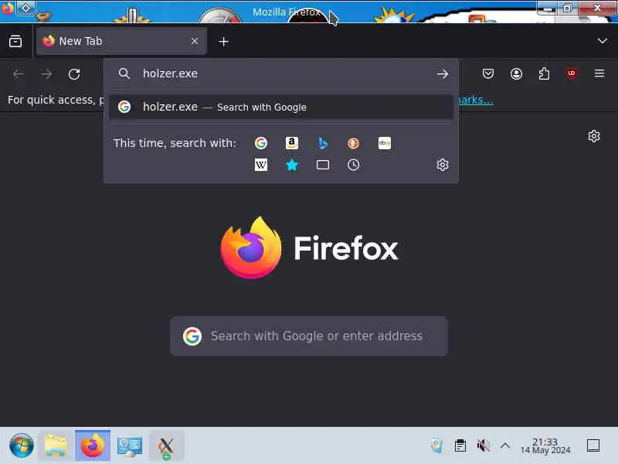Search this time with Google

click(261, 143)
